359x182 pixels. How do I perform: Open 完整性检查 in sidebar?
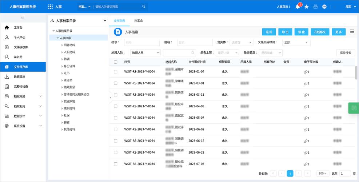(23, 86)
